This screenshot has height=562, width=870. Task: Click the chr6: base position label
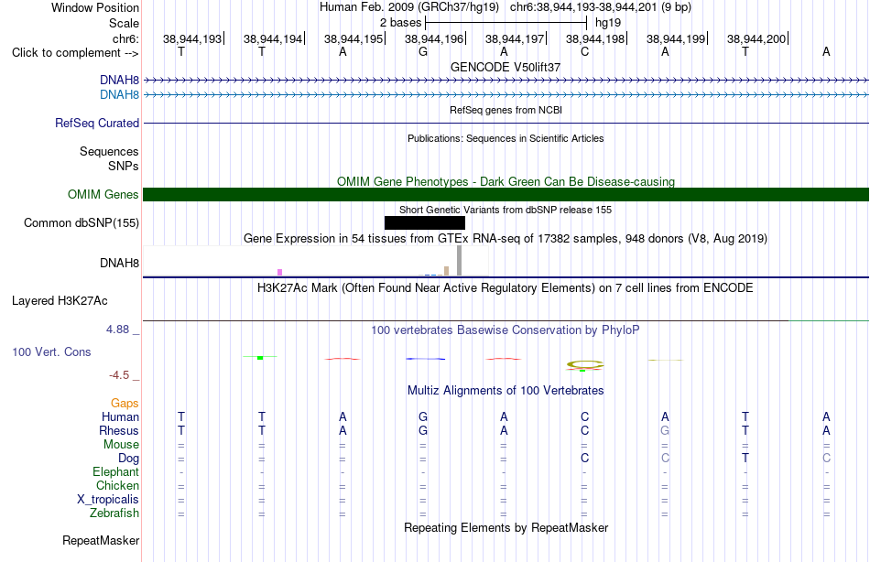(125, 38)
